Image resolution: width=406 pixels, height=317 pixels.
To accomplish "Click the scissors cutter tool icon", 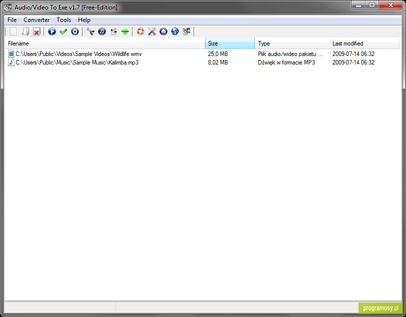I will (90, 31).
